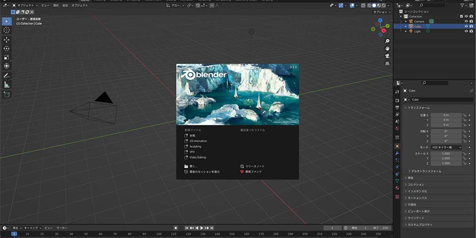Image resolution: width=476 pixels, height=238 pixels.
Task: Expand the コレクション panel
Action: [416, 184]
